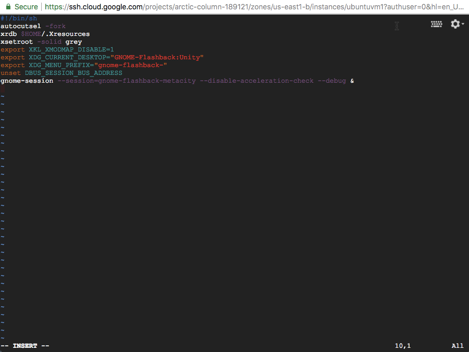
Task: Click the 'unset' keyword
Action: pyautogui.click(x=11, y=73)
